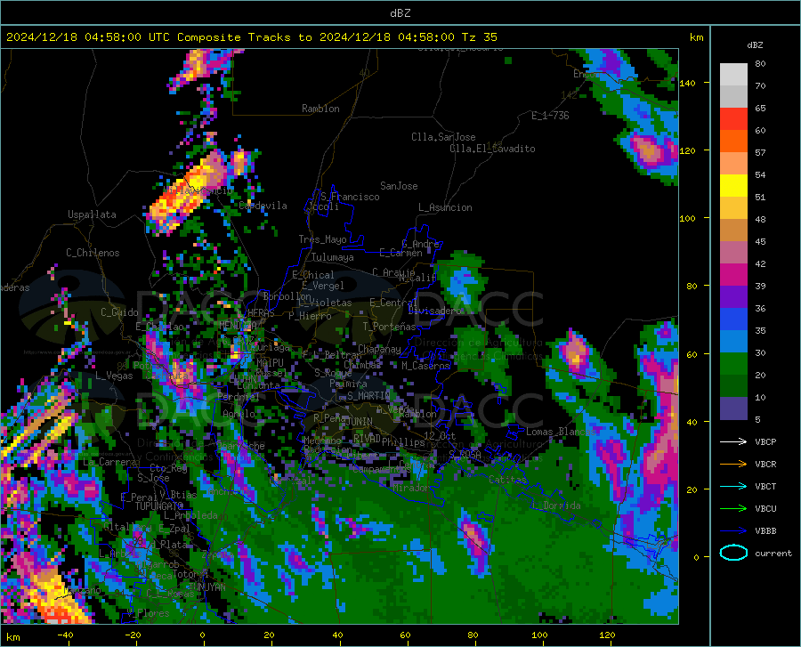This screenshot has width=801, height=647.
Task: Click the blue VBBB arrow legend icon
Action: [733, 531]
